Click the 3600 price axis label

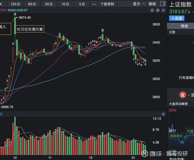click(x=156, y=24)
